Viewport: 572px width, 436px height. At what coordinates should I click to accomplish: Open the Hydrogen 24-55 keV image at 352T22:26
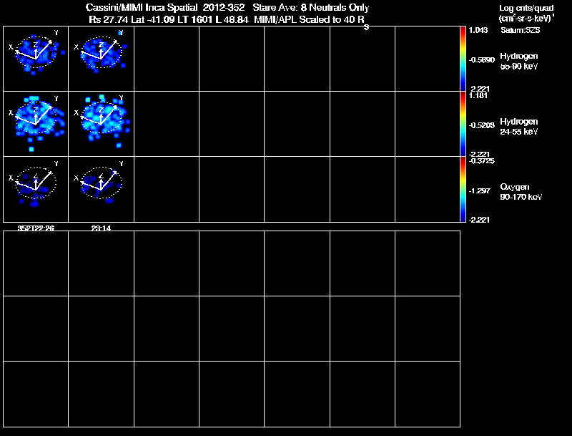[36, 124]
